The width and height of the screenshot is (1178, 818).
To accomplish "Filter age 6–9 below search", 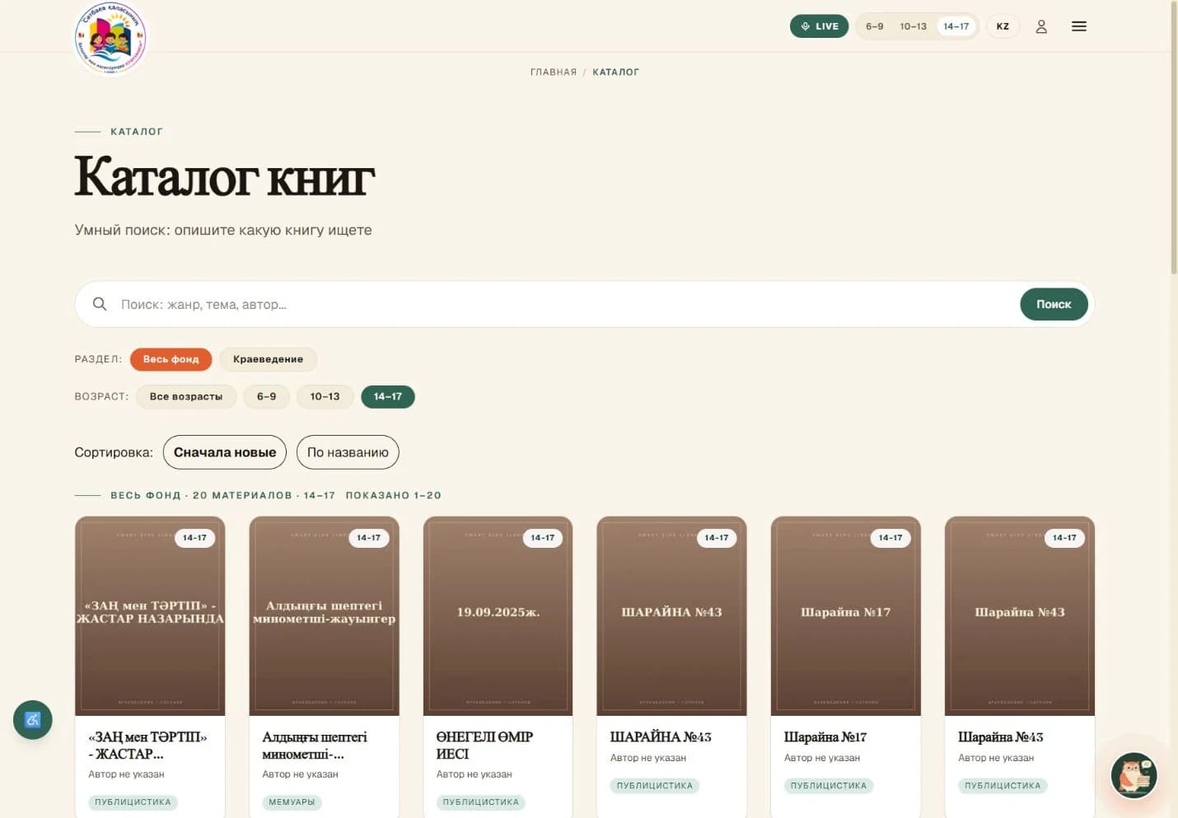I will pyautogui.click(x=267, y=396).
